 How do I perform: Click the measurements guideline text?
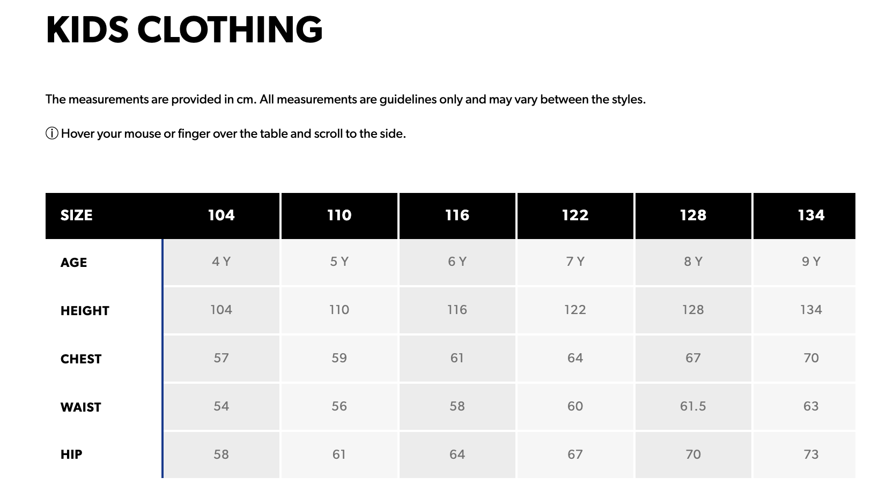345,100
